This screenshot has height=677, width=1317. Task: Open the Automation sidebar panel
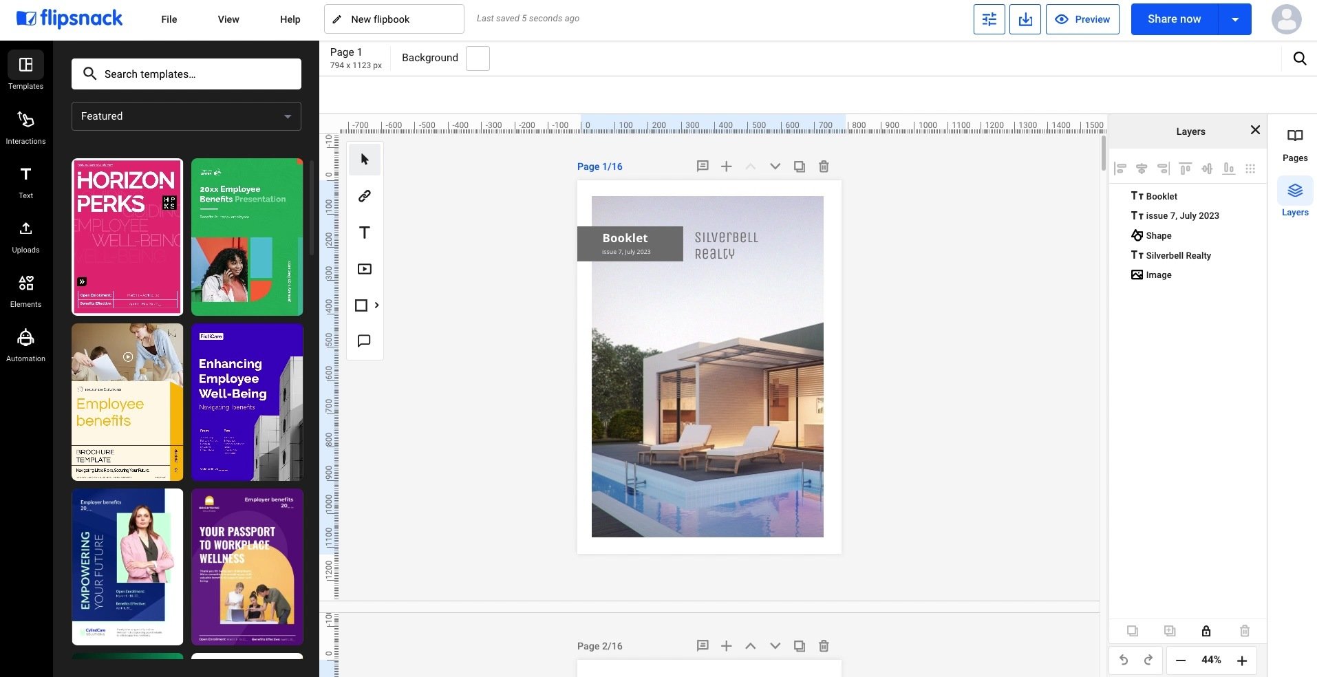[25, 345]
